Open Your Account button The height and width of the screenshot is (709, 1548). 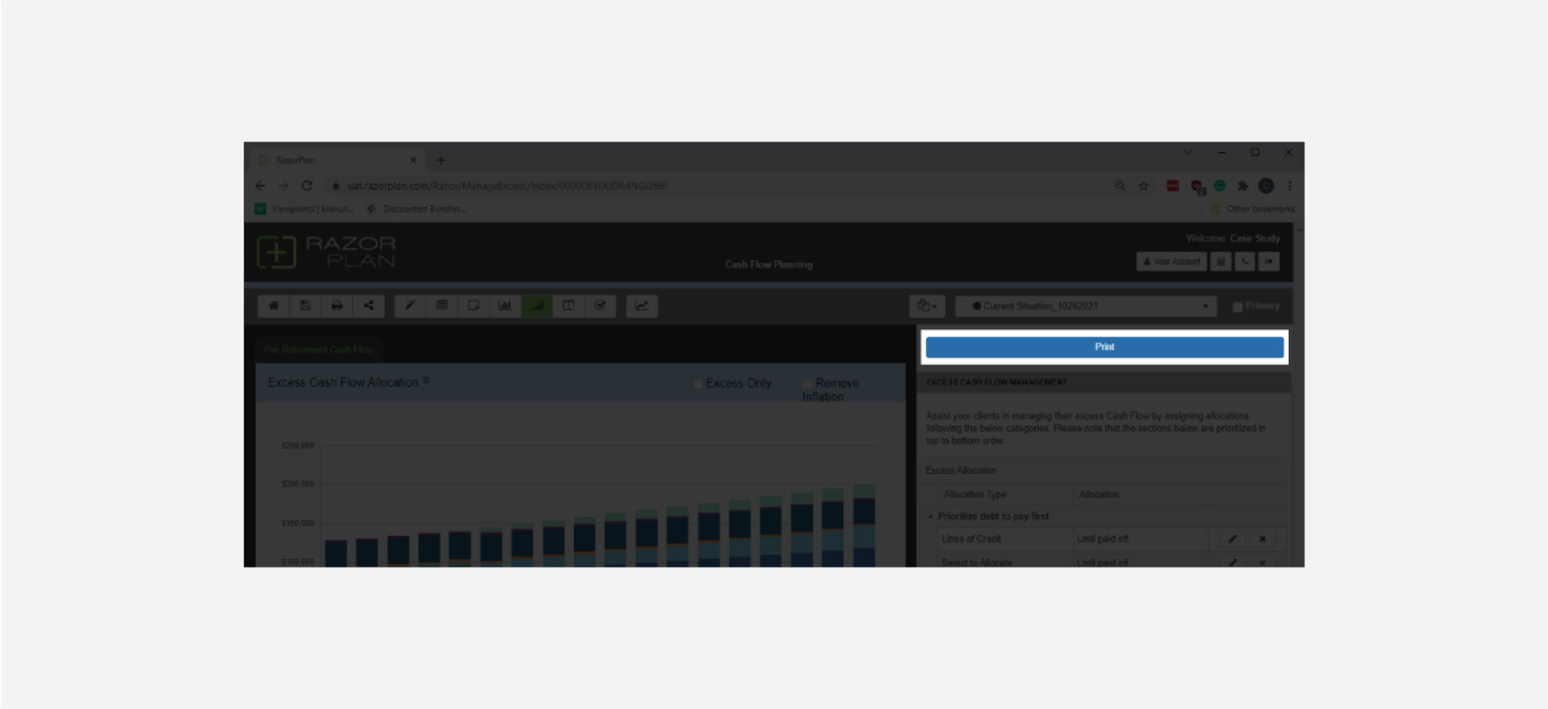pos(1172,262)
